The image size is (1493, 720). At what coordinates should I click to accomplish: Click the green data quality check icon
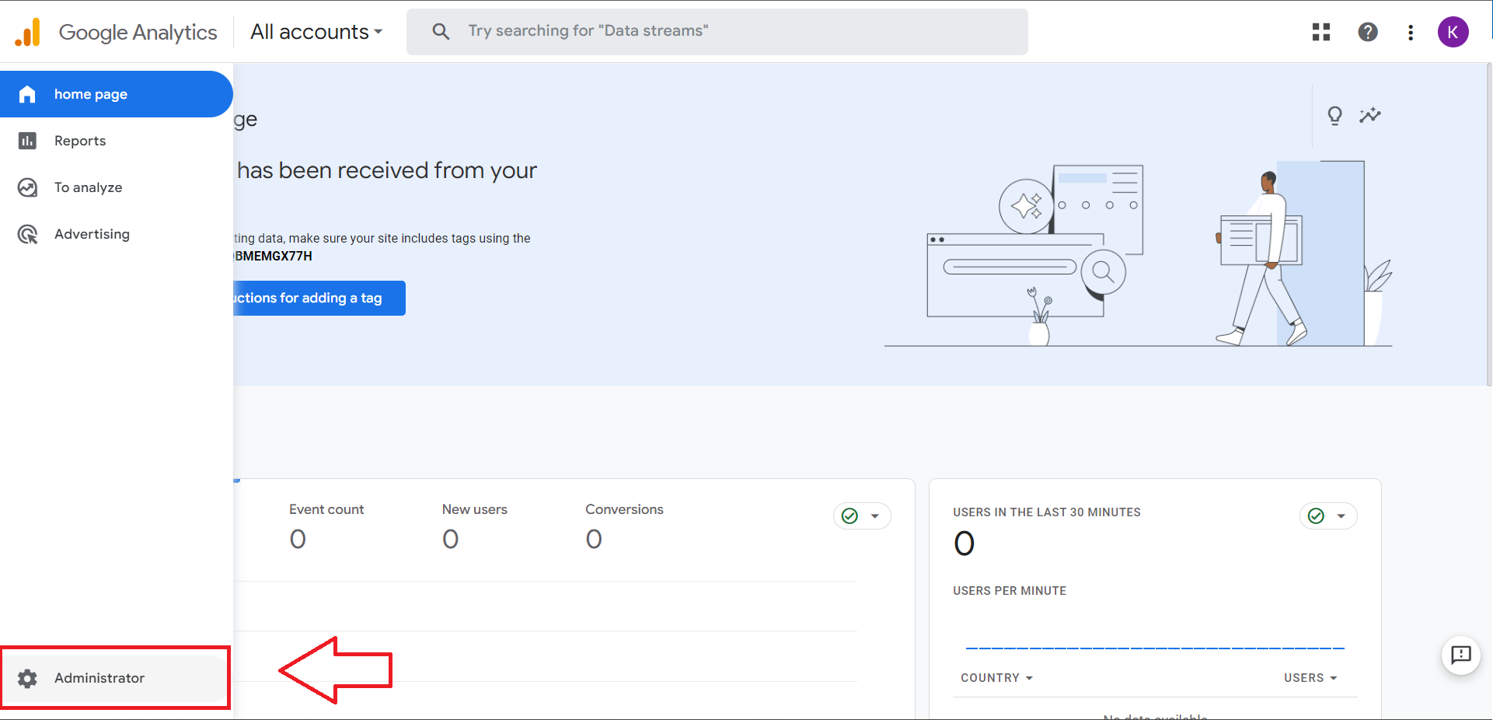pyautogui.click(x=849, y=516)
